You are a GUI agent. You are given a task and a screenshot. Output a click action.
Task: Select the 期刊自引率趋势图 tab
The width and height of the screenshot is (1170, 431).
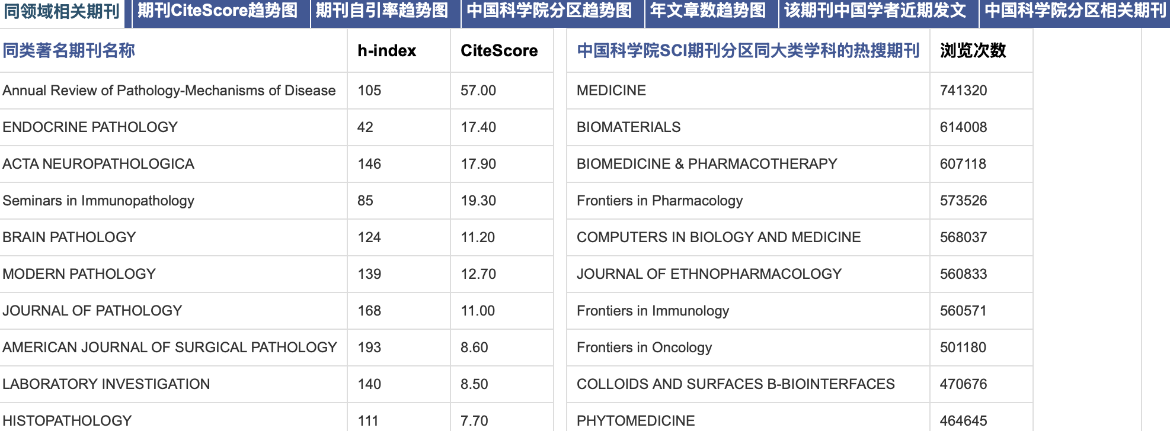(x=382, y=11)
